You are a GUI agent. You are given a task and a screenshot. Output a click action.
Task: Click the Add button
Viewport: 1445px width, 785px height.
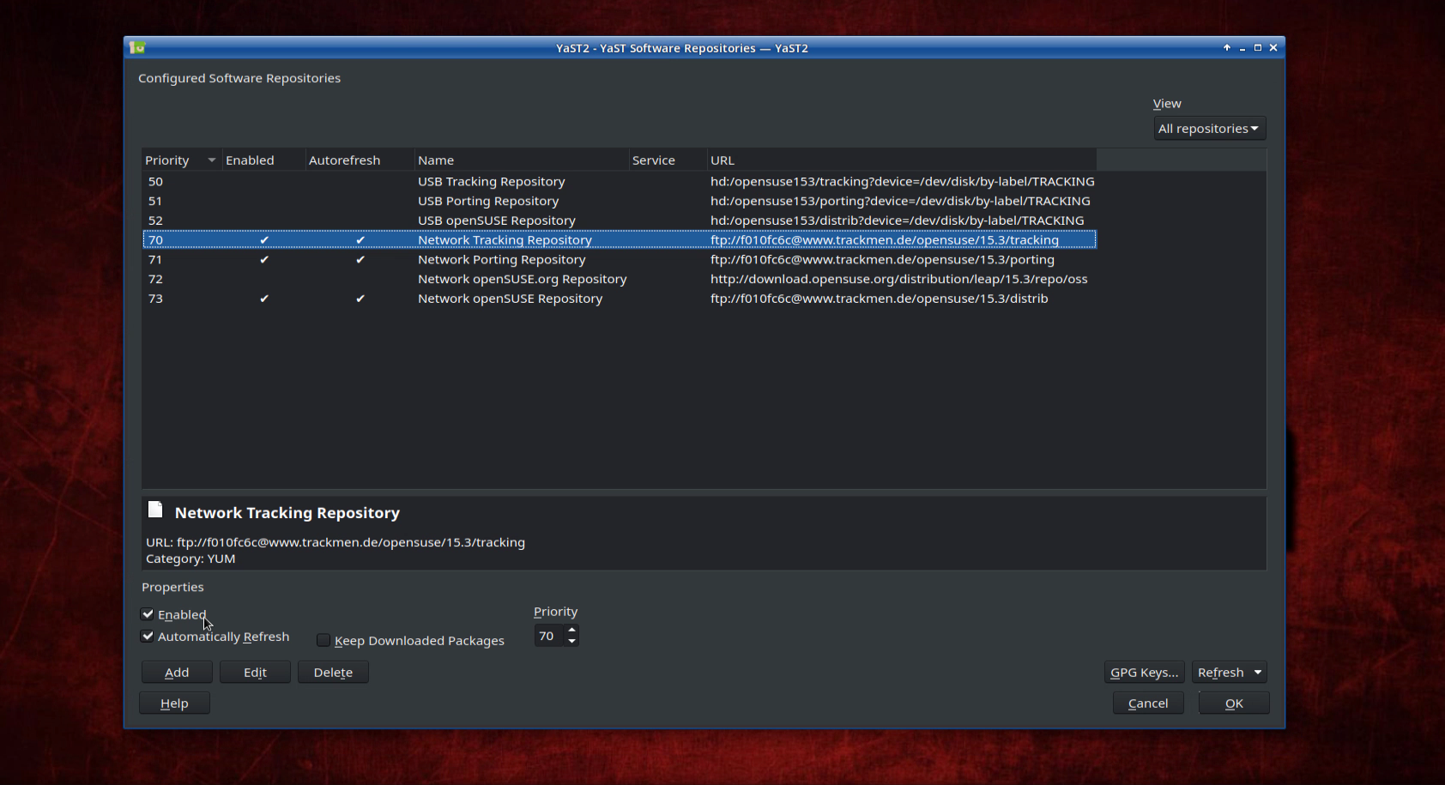(x=177, y=673)
